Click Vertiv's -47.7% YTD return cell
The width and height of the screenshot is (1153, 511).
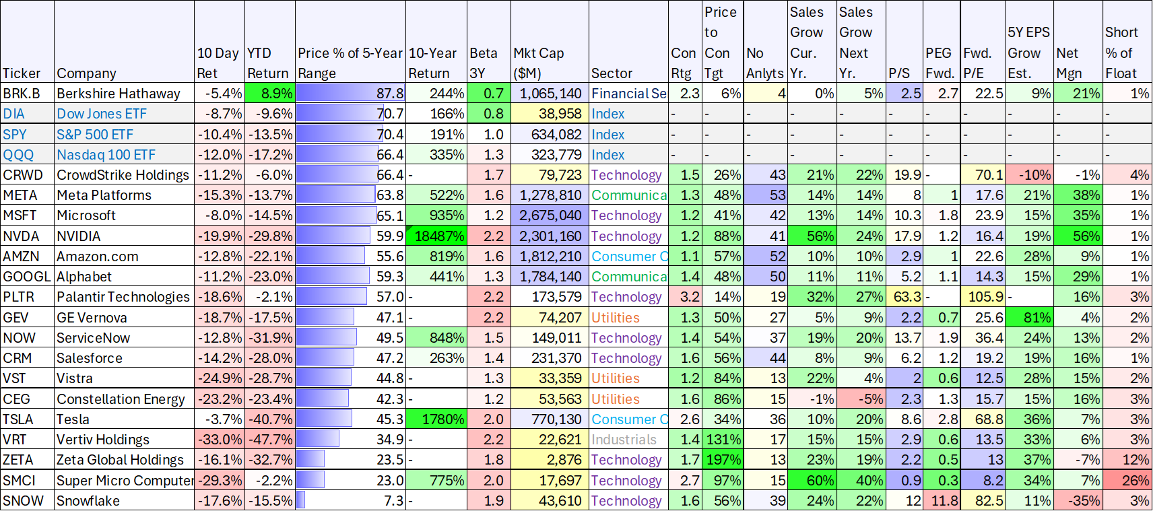click(270, 439)
